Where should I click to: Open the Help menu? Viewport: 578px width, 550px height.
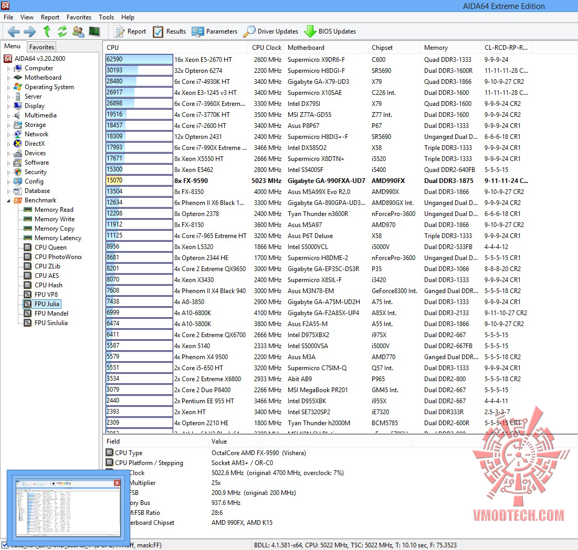[128, 17]
